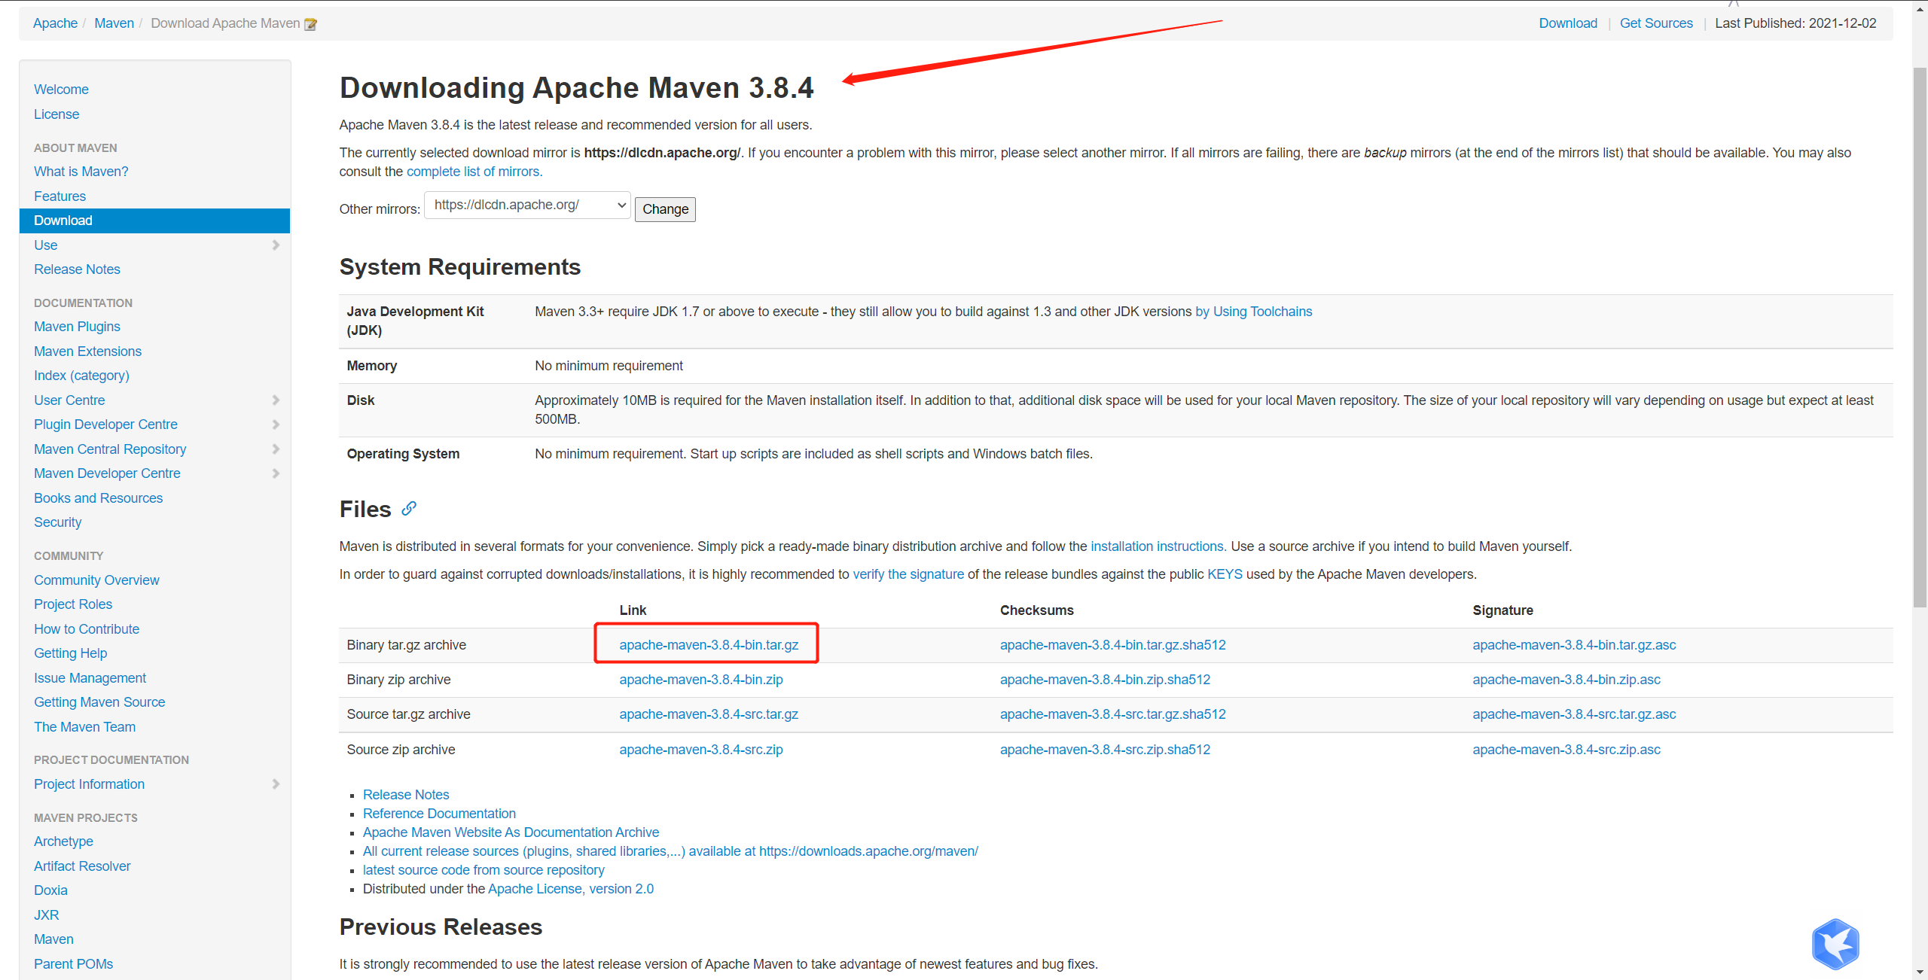Select Download in the sidebar menu
The image size is (1928, 980).
(63, 221)
